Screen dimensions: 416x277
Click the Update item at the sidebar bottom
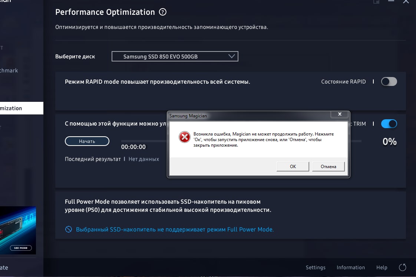[4, 267]
